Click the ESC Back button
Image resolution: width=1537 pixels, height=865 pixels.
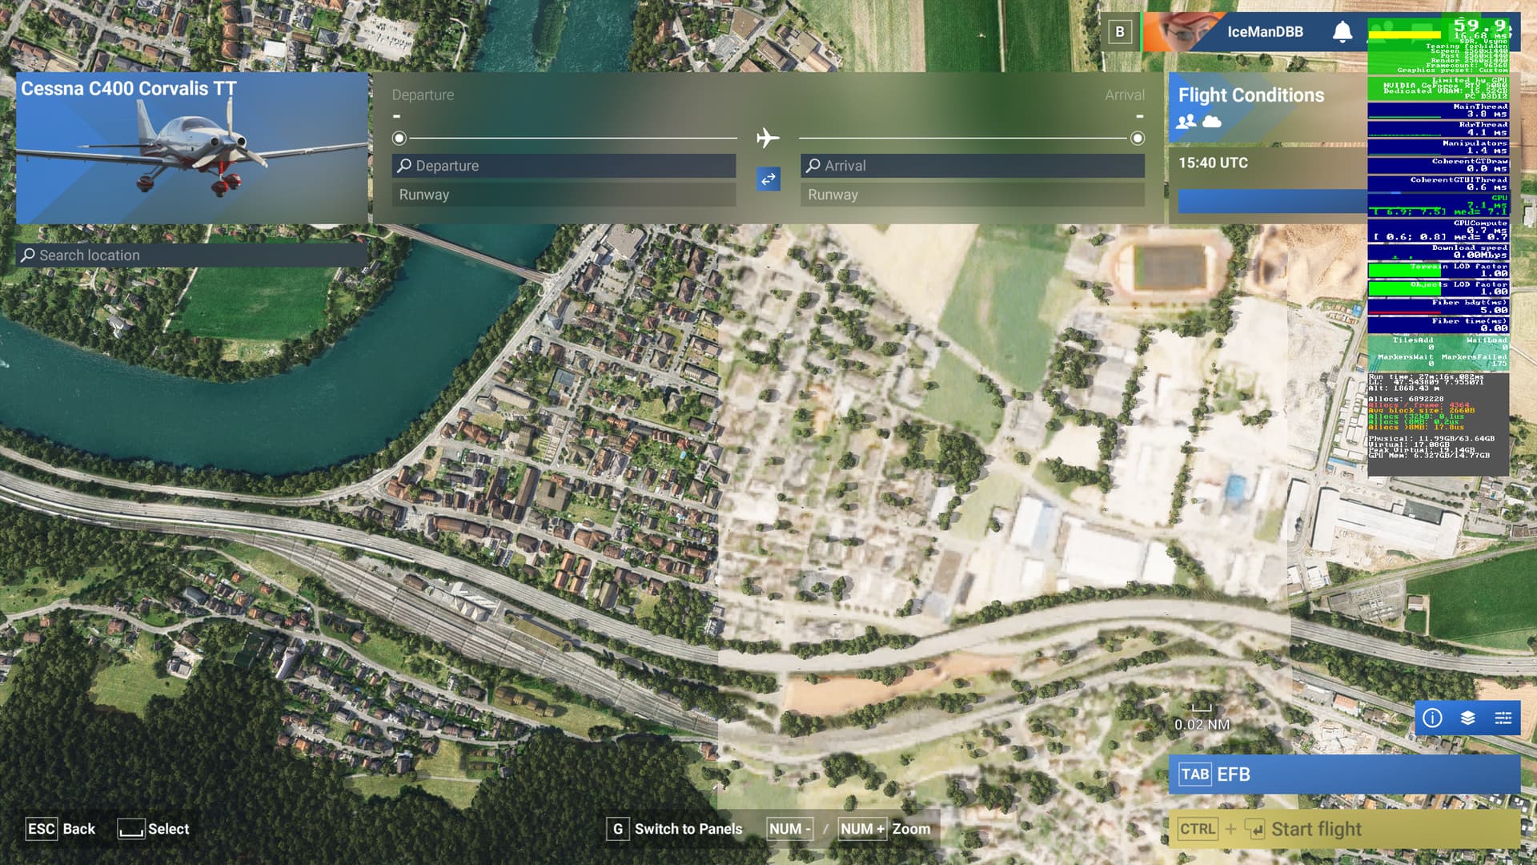pos(61,829)
